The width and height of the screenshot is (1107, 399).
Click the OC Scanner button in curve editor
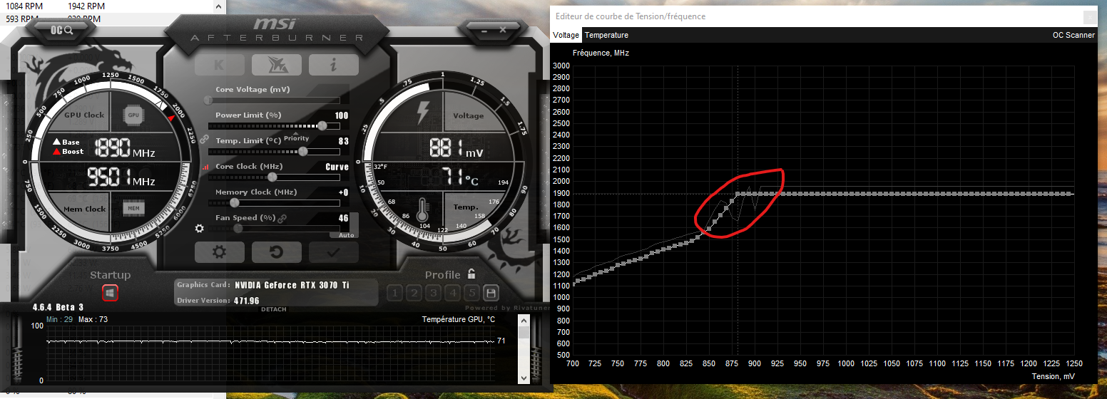[1073, 35]
